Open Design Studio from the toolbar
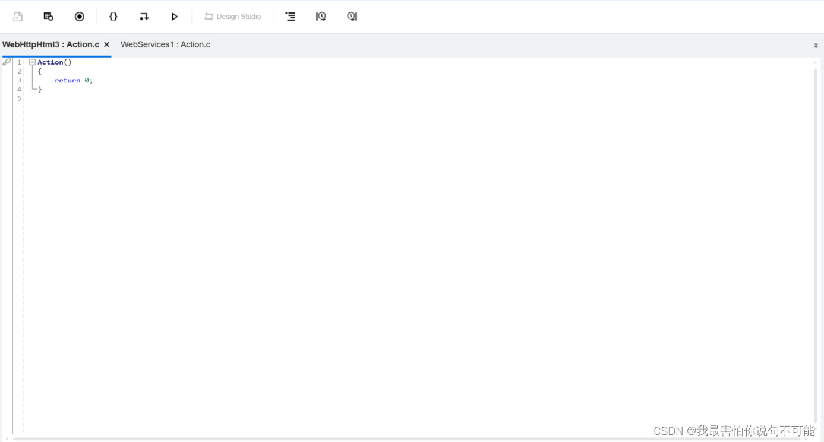Viewport: 824px width, 442px height. point(233,17)
